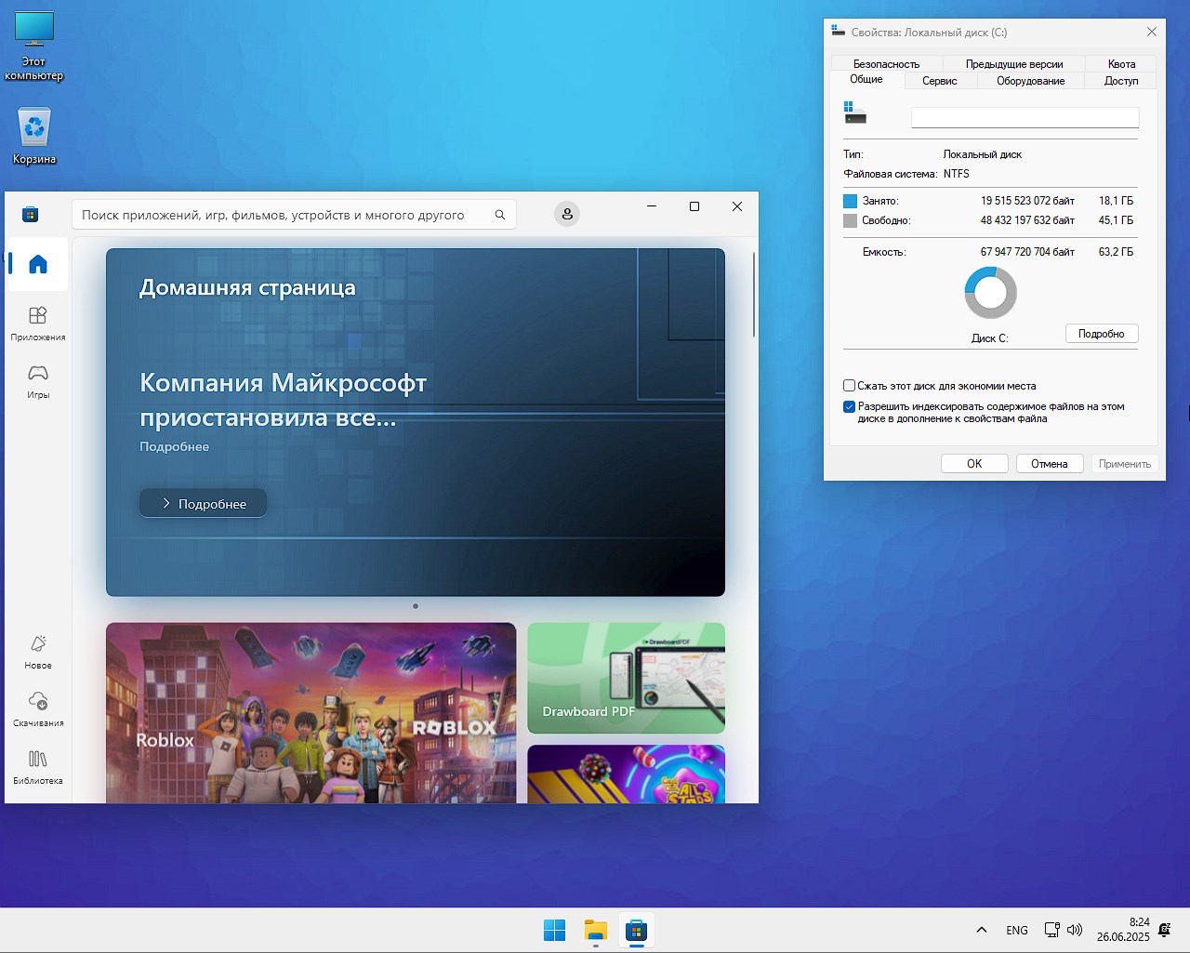Image resolution: width=1190 pixels, height=953 pixels.
Task: Click the search magnifier icon in Store
Action: point(500,215)
